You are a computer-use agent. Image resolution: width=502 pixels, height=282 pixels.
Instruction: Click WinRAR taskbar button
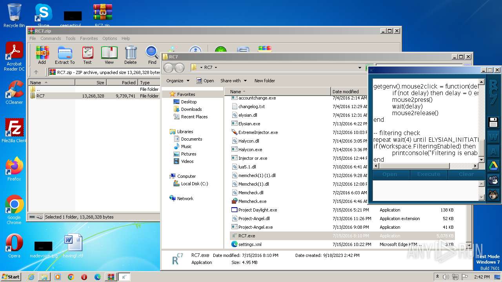tap(111, 277)
